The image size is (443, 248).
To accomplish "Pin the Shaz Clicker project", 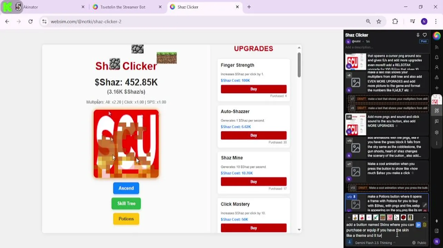I will point(418,35).
